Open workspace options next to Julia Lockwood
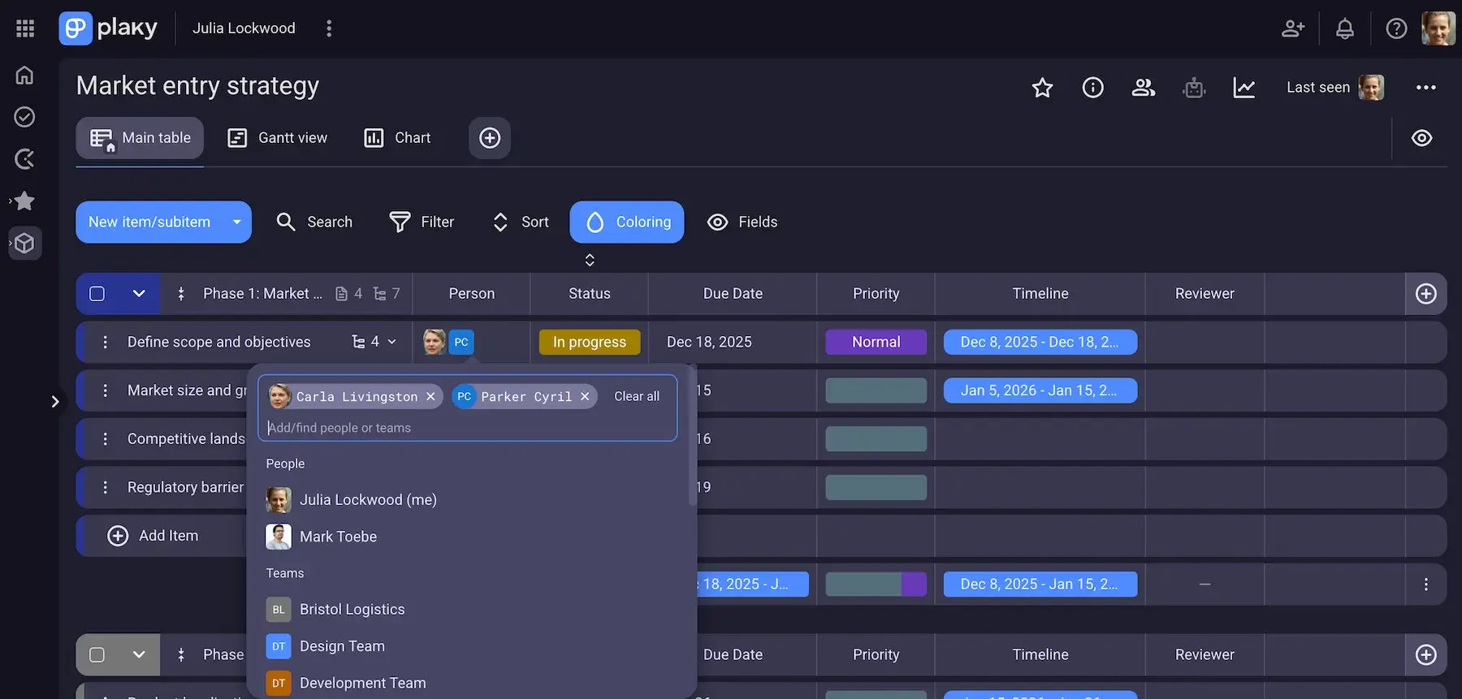 [x=329, y=28]
